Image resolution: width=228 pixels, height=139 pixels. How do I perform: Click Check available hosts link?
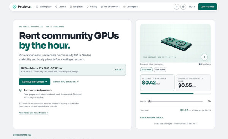point(152,117)
